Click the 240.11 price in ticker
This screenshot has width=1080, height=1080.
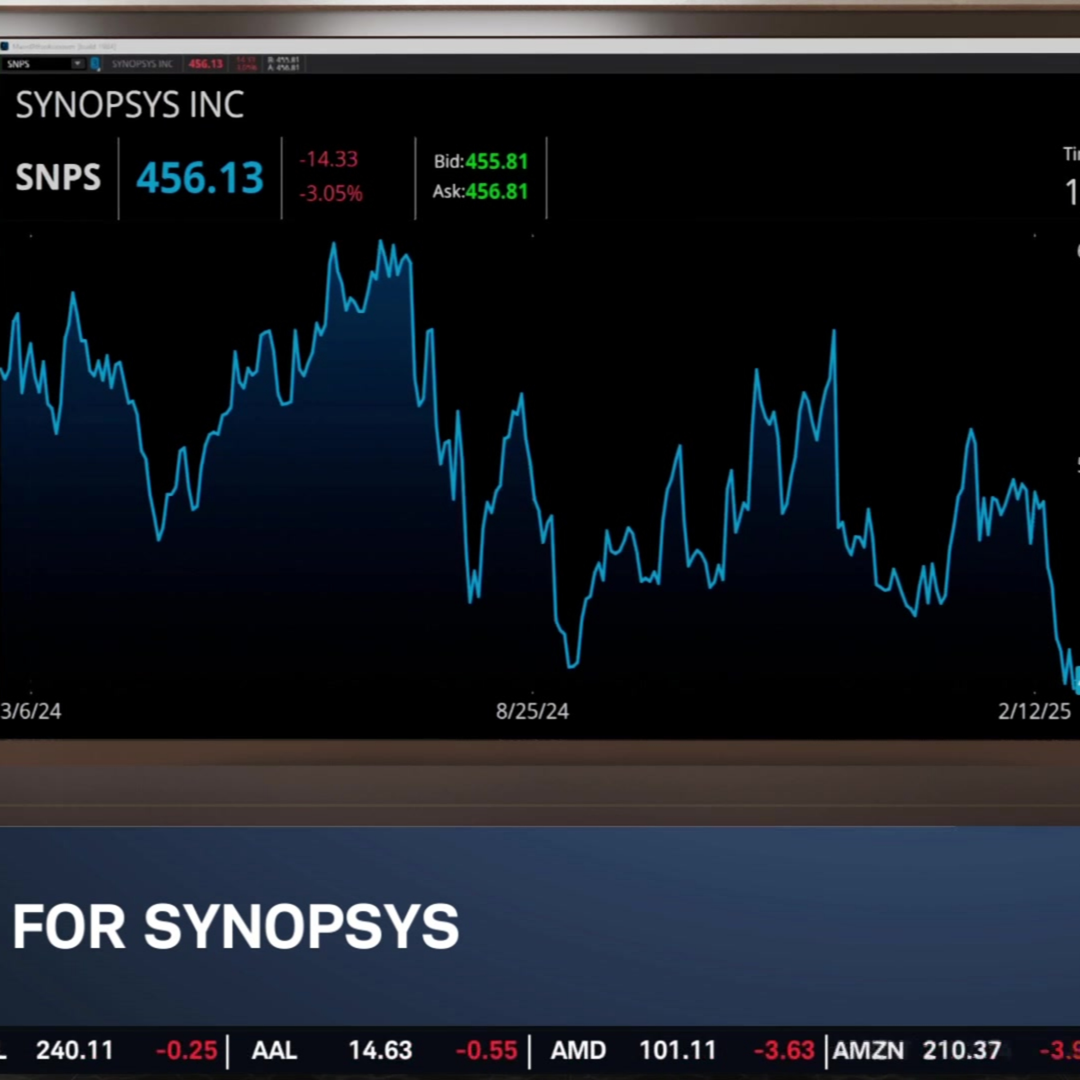(x=75, y=1050)
